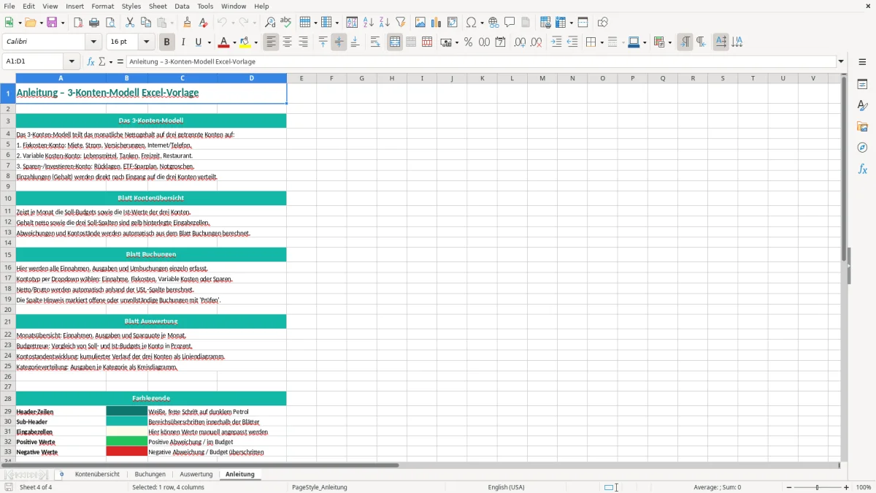The height and width of the screenshot is (493, 876).
Task: Open Font Name dropdown arrow
Action: pyautogui.click(x=93, y=42)
